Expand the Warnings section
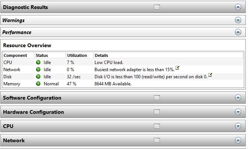Screen dimensions: 248x149 pyautogui.click(x=238, y=20)
